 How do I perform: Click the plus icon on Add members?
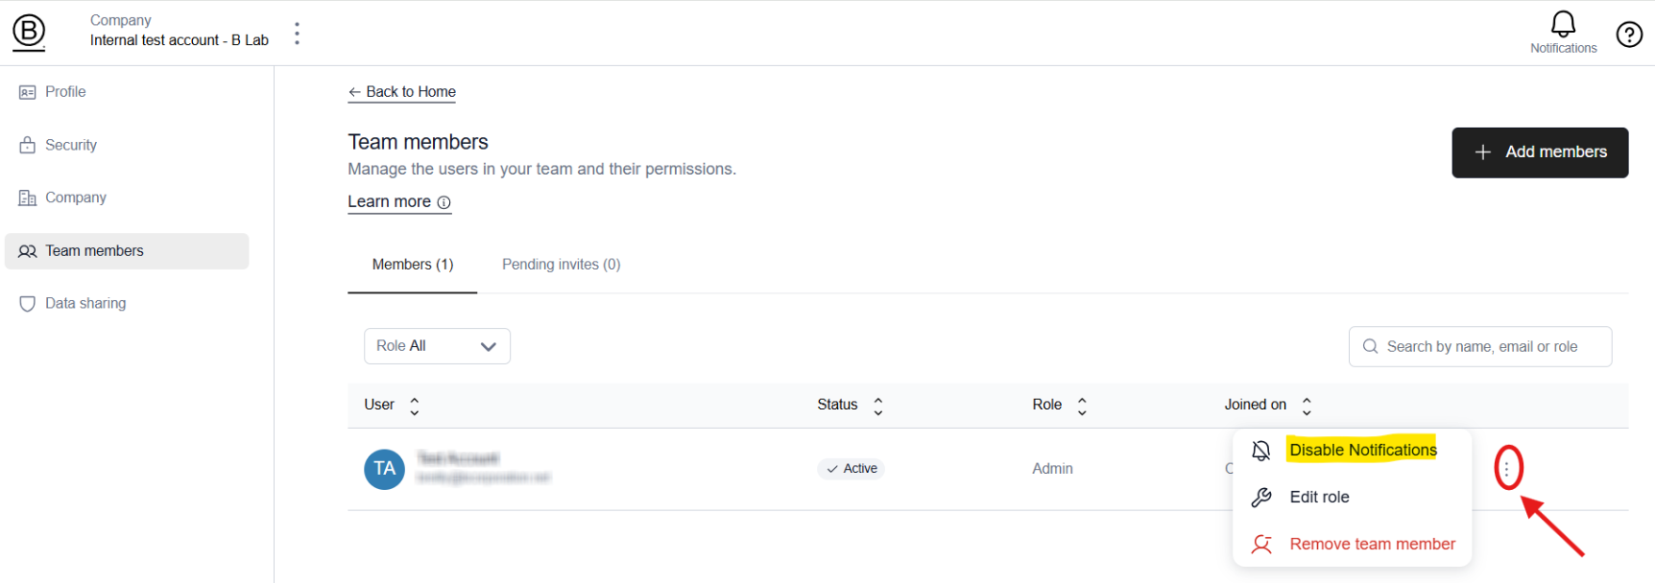[x=1482, y=152]
